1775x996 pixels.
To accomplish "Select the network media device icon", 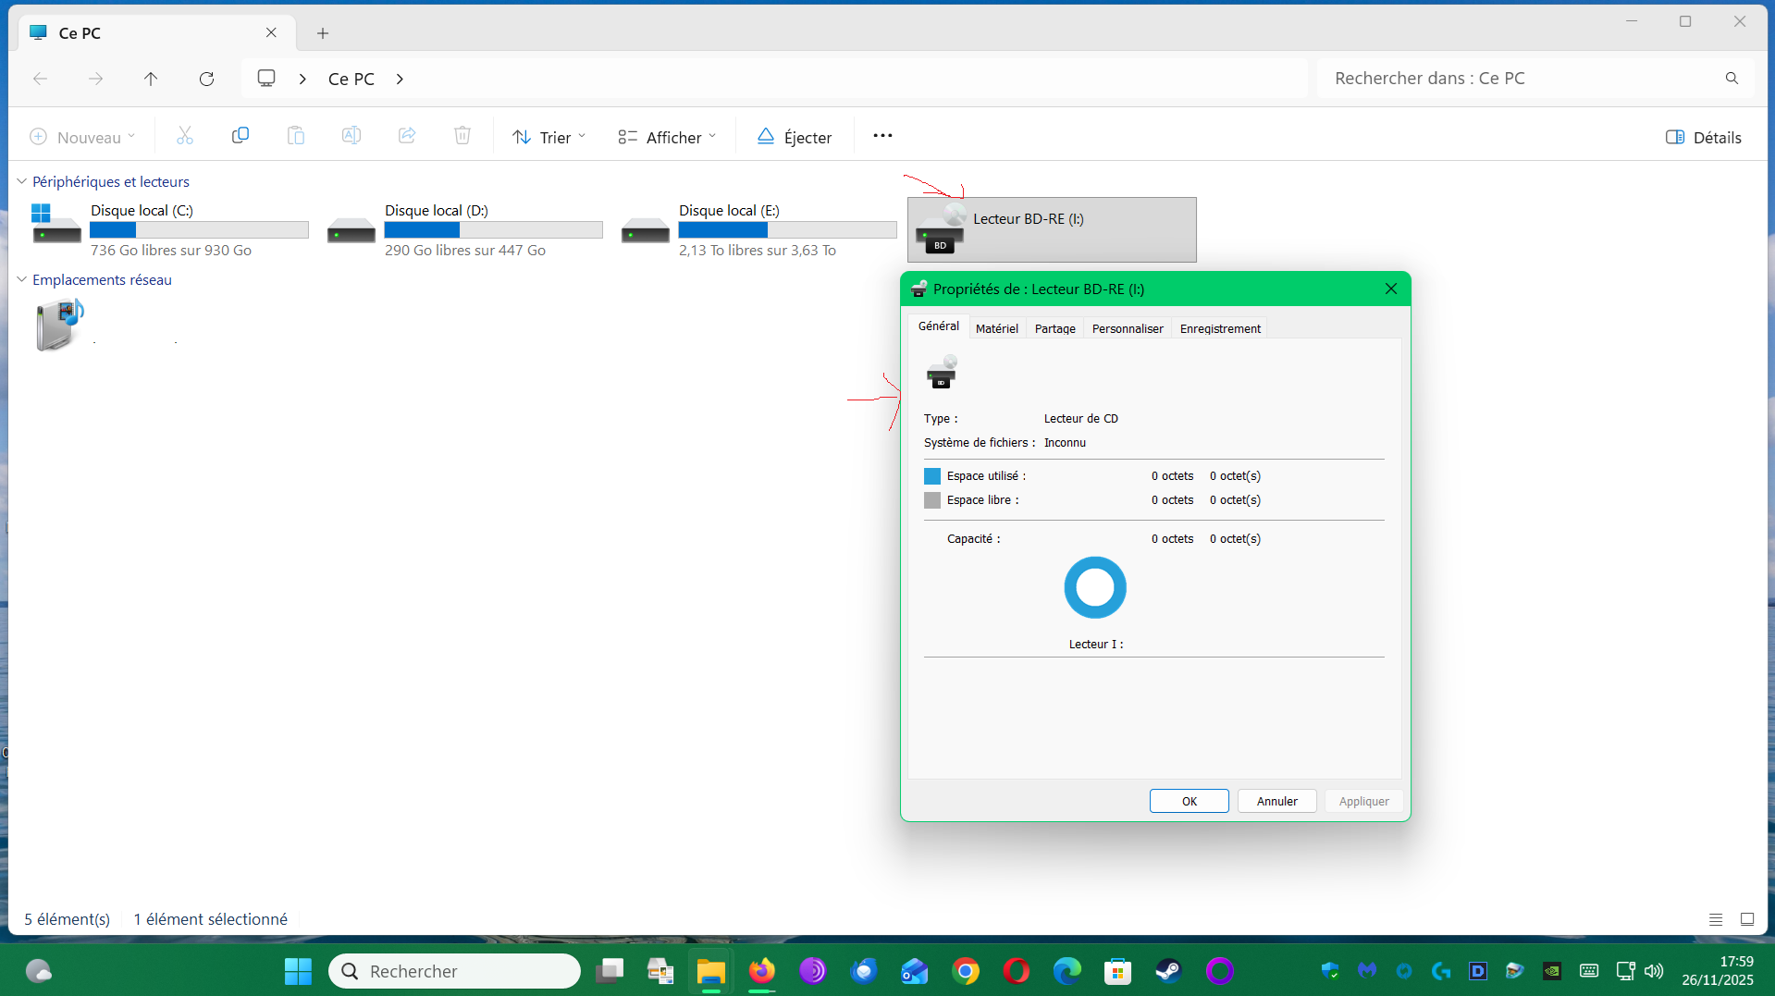I will [60, 325].
